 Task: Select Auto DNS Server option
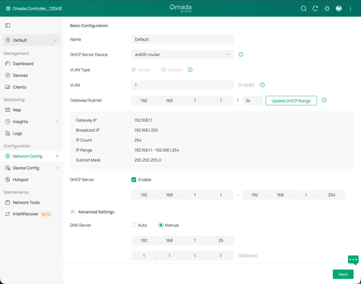pyautogui.click(x=134, y=225)
